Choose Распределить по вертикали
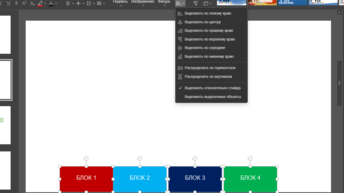This screenshot has width=344, height=193. click(211, 77)
